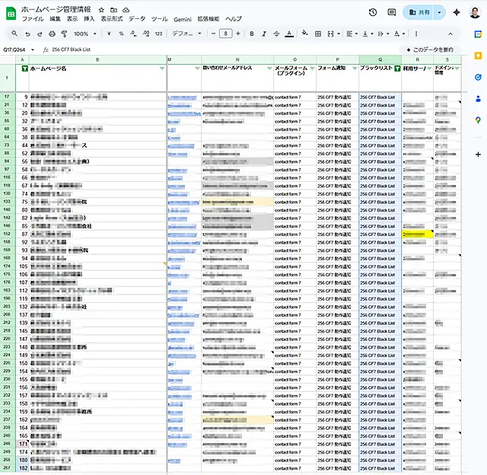Viewport: 487px width, 475px height.
Task: Click the borders icon in toolbar
Action: 318,33
